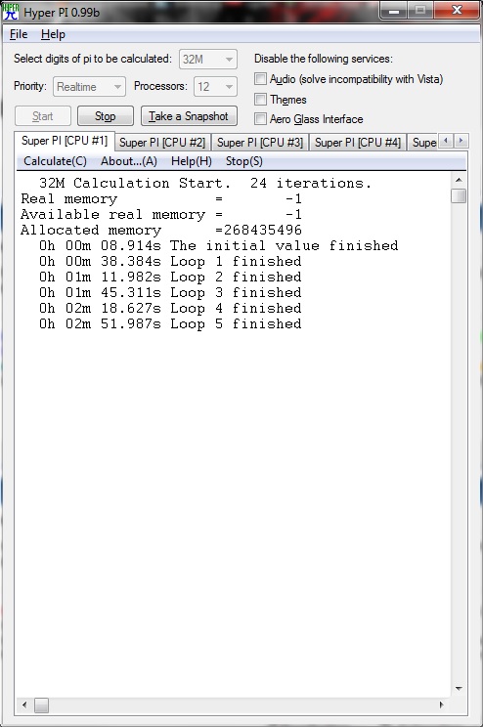
Task: Click the horizontal scrollbar thumb
Action: coord(41,706)
